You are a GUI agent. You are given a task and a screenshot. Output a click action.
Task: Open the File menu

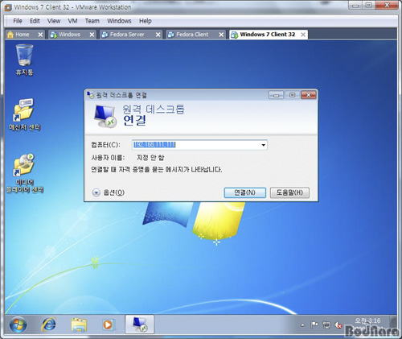(18, 21)
